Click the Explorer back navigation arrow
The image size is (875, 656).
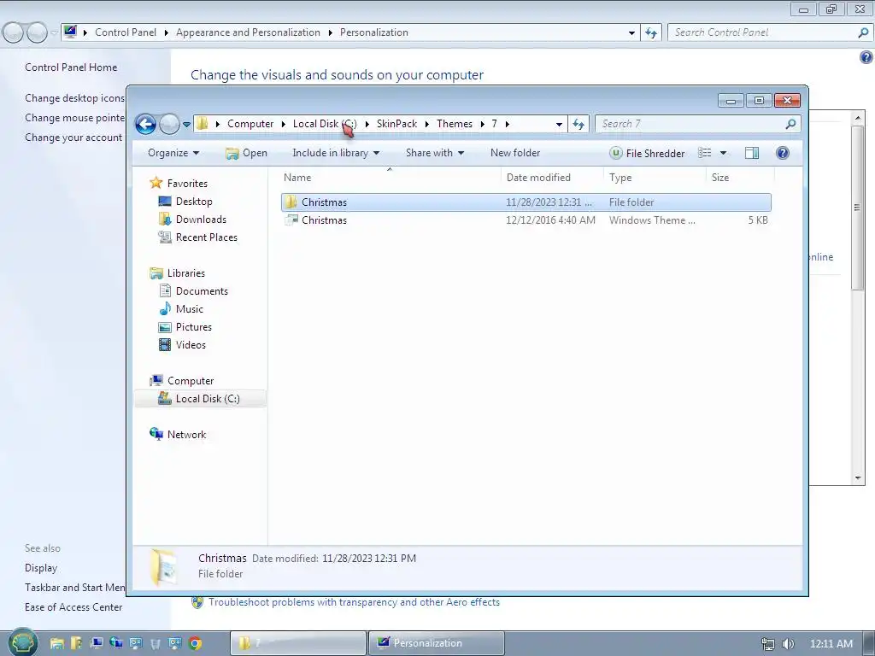145,124
